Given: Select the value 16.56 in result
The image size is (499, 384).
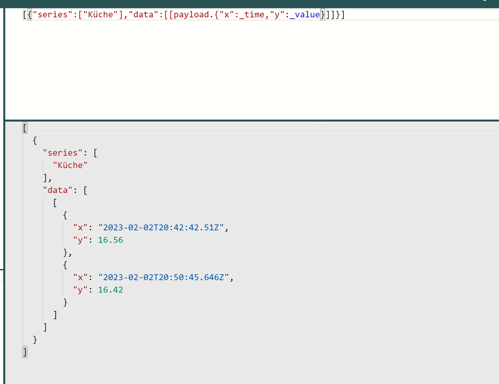Looking at the screenshot, I should pyautogui.click(x=110, y=240).
